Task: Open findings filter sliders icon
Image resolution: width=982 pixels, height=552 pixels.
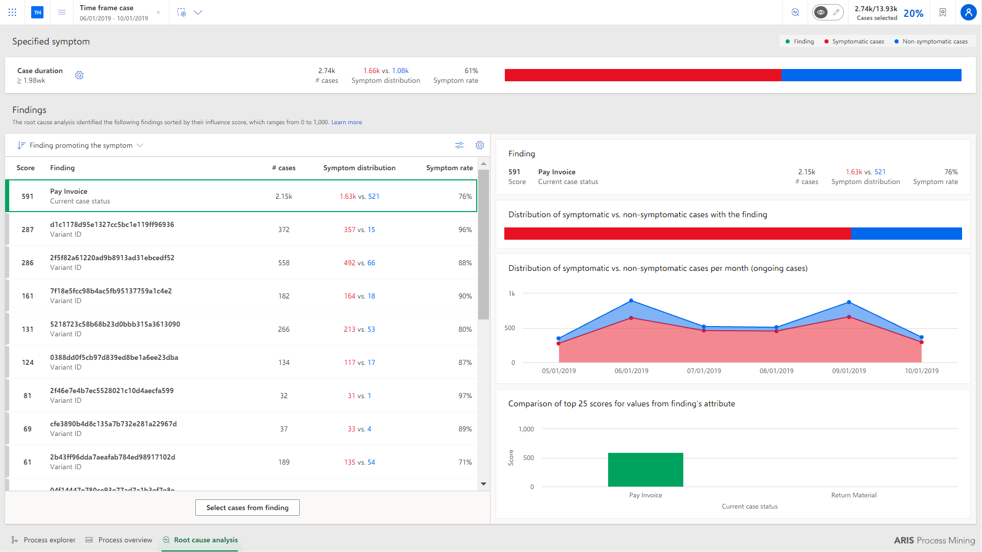Action: [459, 145]
